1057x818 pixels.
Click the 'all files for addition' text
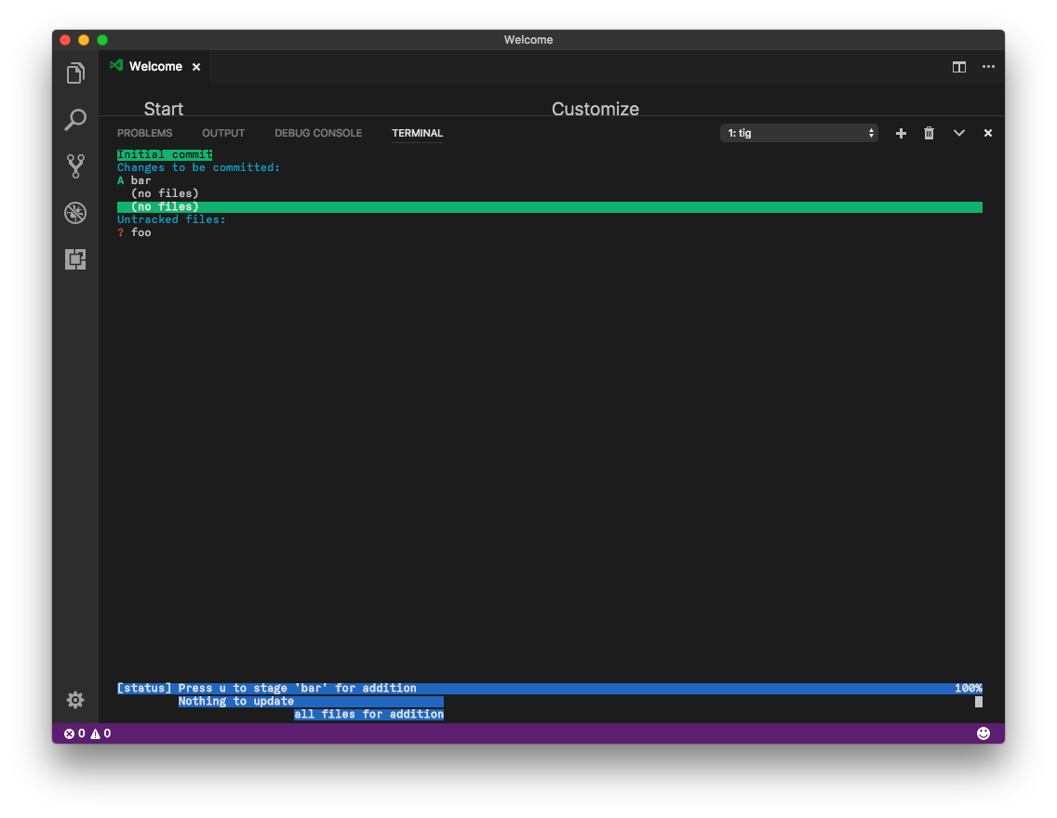(368, 714)
